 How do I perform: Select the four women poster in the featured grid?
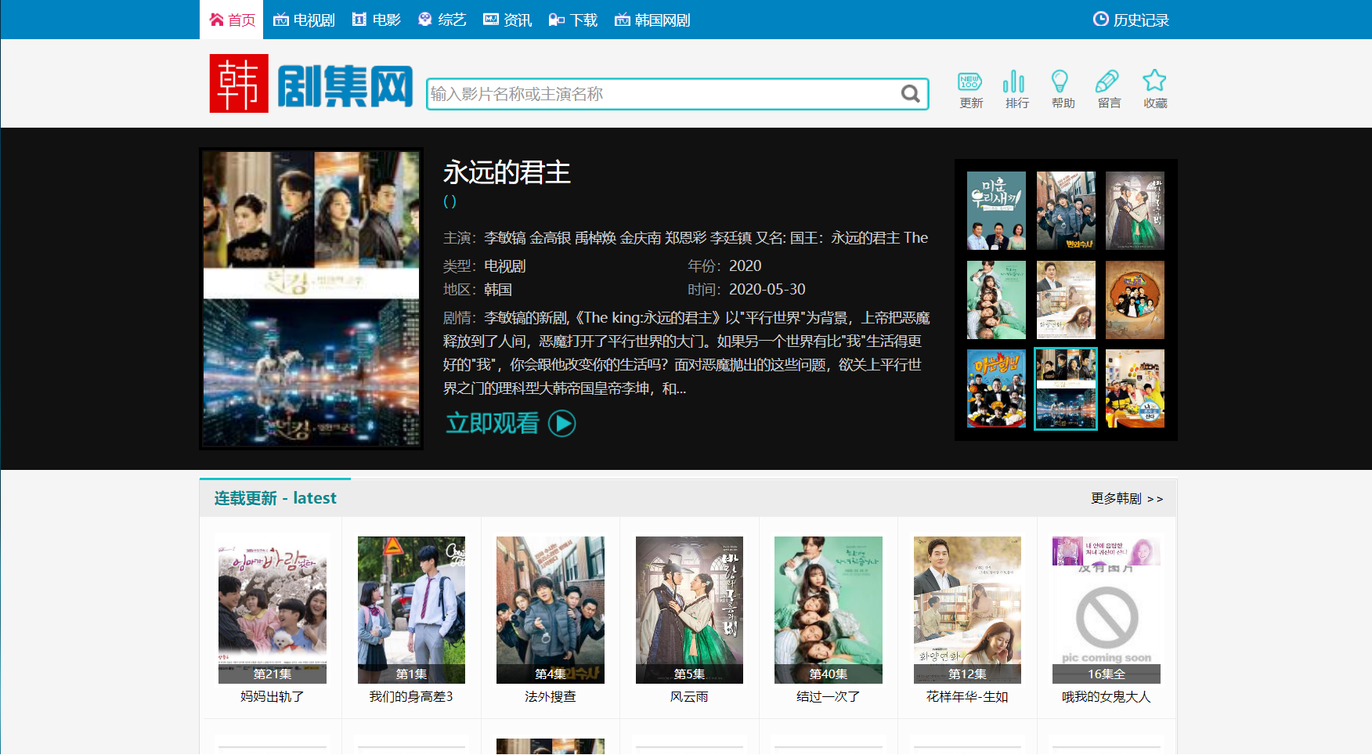tap(996, 300)
